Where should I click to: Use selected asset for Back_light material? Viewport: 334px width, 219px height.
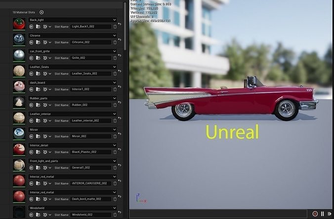tap(31, 27)
